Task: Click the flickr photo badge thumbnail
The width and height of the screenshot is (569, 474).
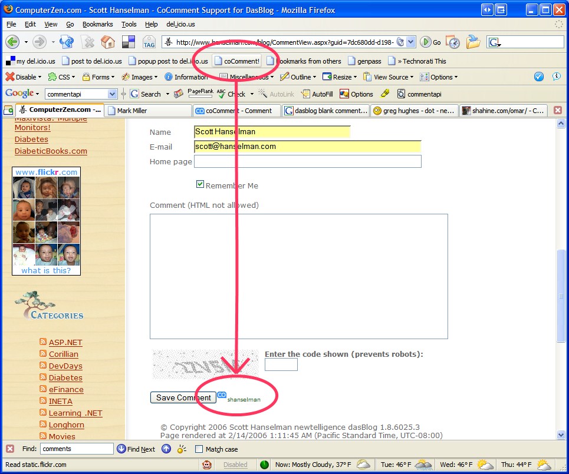Action: tap(46, 221)
